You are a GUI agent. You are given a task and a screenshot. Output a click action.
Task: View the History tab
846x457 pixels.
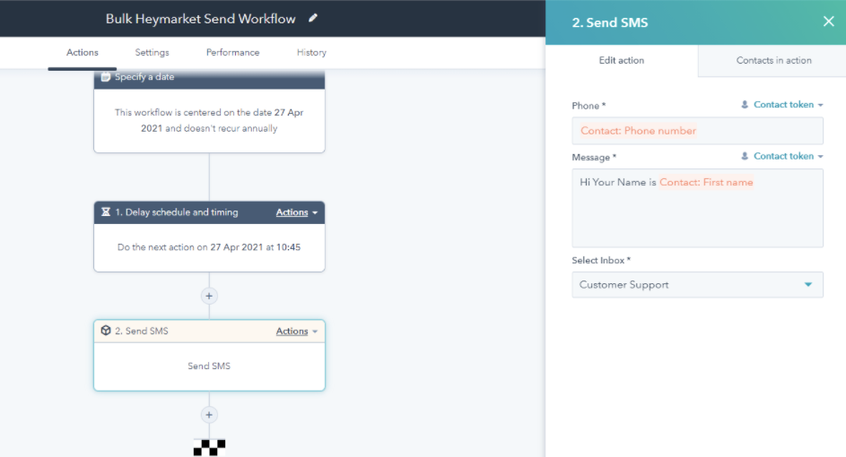pos(311,52)
